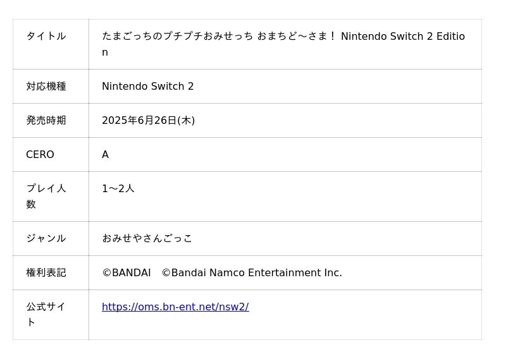Select the ジャンル label cell
Viewport: 506px width, 359px height.
click(46, 239)
